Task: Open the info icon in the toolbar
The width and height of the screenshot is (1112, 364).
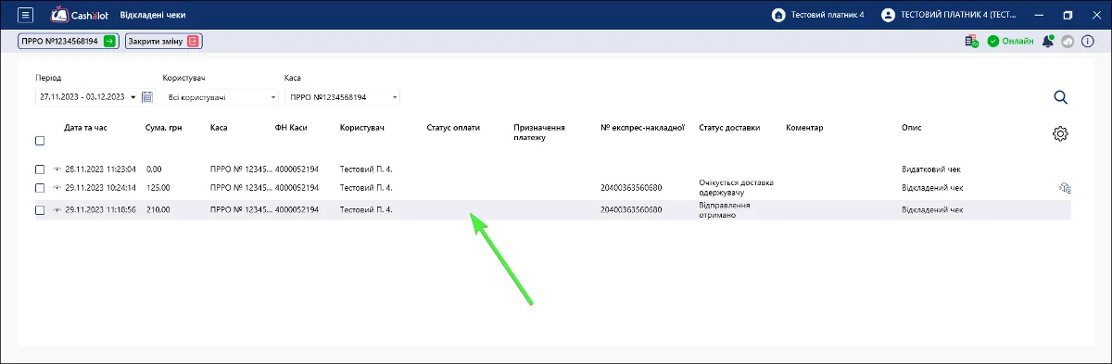Action: tap(1088, 42)
